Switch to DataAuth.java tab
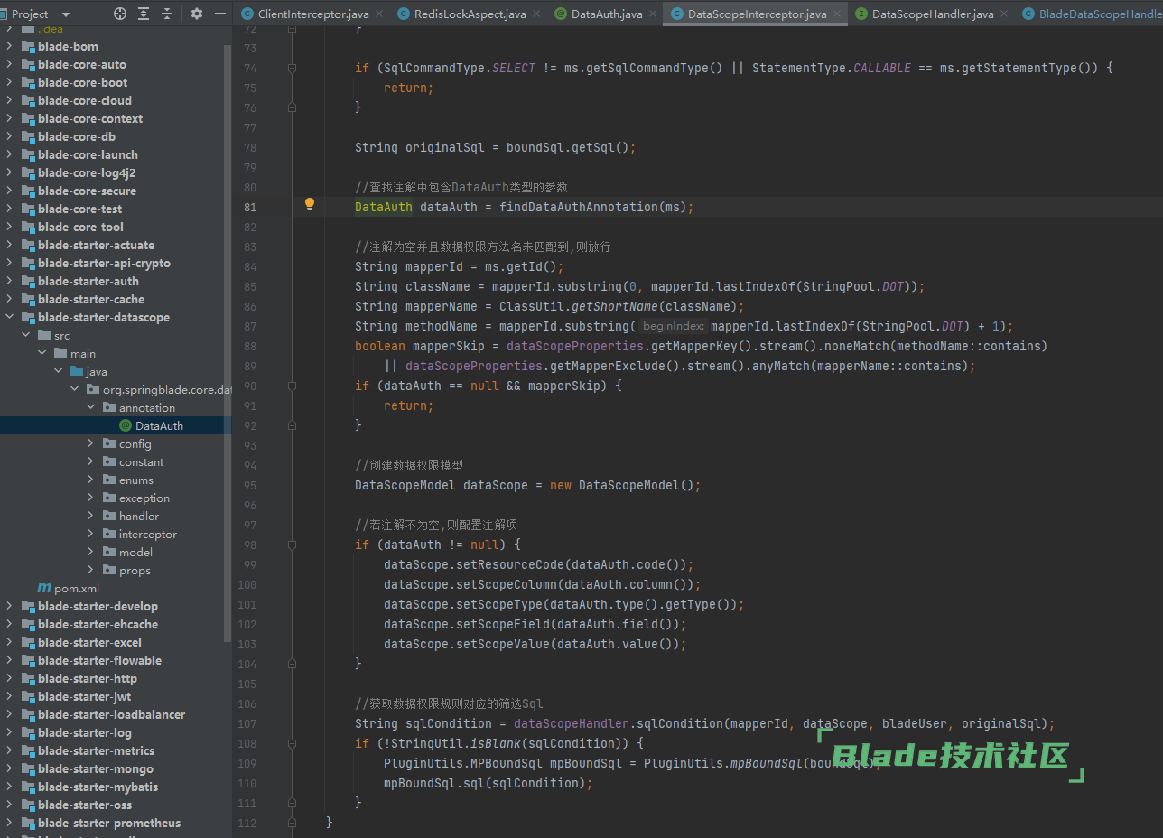 [607, 14]
